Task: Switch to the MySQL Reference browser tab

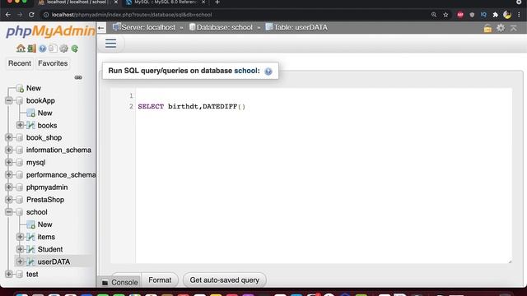Action: pos(166,2)
